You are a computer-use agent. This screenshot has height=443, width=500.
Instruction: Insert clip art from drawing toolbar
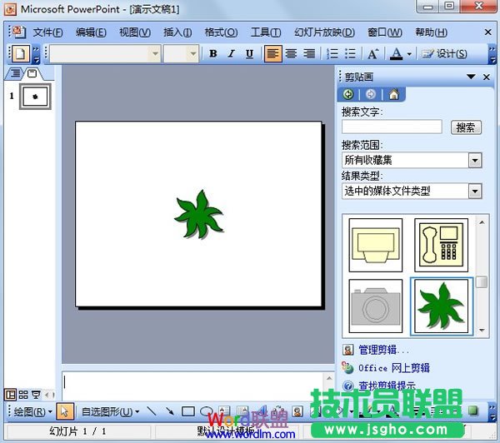[297, 411]
